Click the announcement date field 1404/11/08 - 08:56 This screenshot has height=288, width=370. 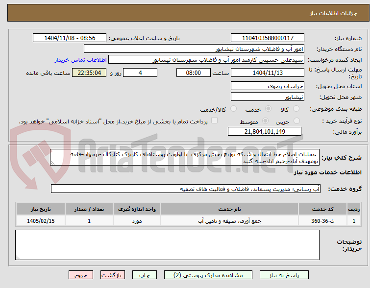tap(70, 38)
